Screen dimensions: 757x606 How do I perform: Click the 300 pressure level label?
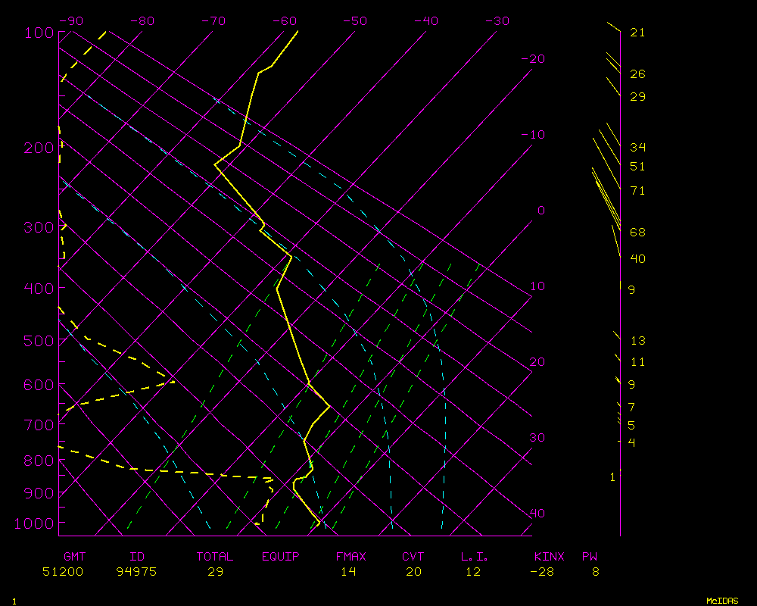click(x=39, y=227)
